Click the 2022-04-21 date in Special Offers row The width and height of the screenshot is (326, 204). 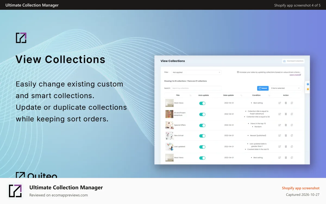(x=229, y=125)
